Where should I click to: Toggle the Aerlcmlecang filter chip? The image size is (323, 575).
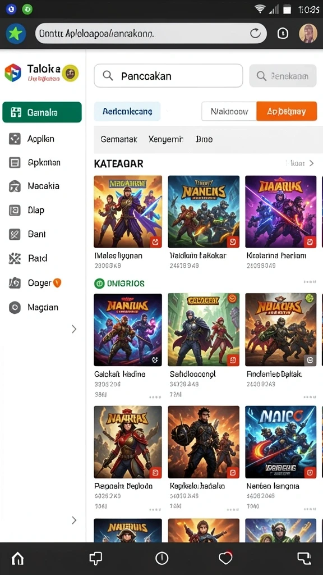[x=127, y=111]
